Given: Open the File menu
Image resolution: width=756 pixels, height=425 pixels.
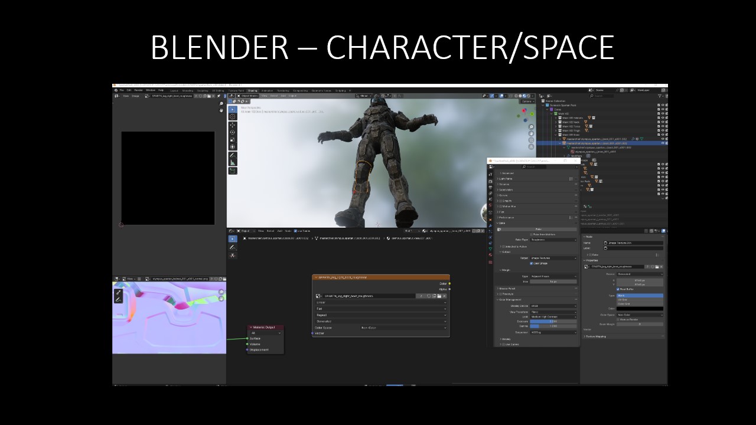Looking at the screenshot, I should point(122,90).
